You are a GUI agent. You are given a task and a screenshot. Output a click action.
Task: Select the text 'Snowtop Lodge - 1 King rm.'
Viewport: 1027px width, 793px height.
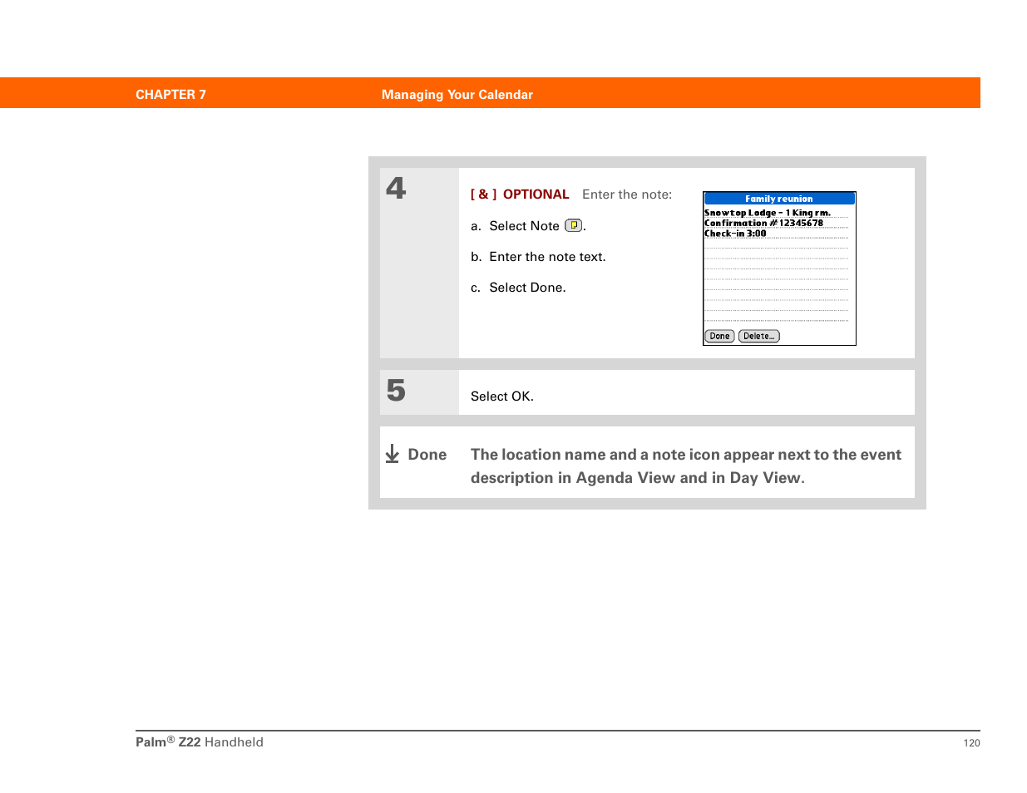[x=768, y=213]
